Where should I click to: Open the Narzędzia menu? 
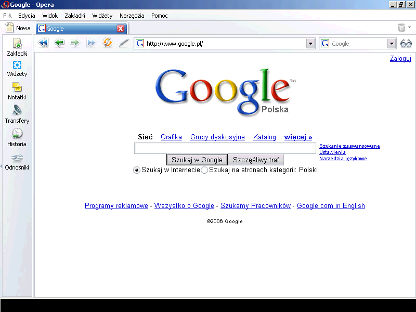[132, 16]
